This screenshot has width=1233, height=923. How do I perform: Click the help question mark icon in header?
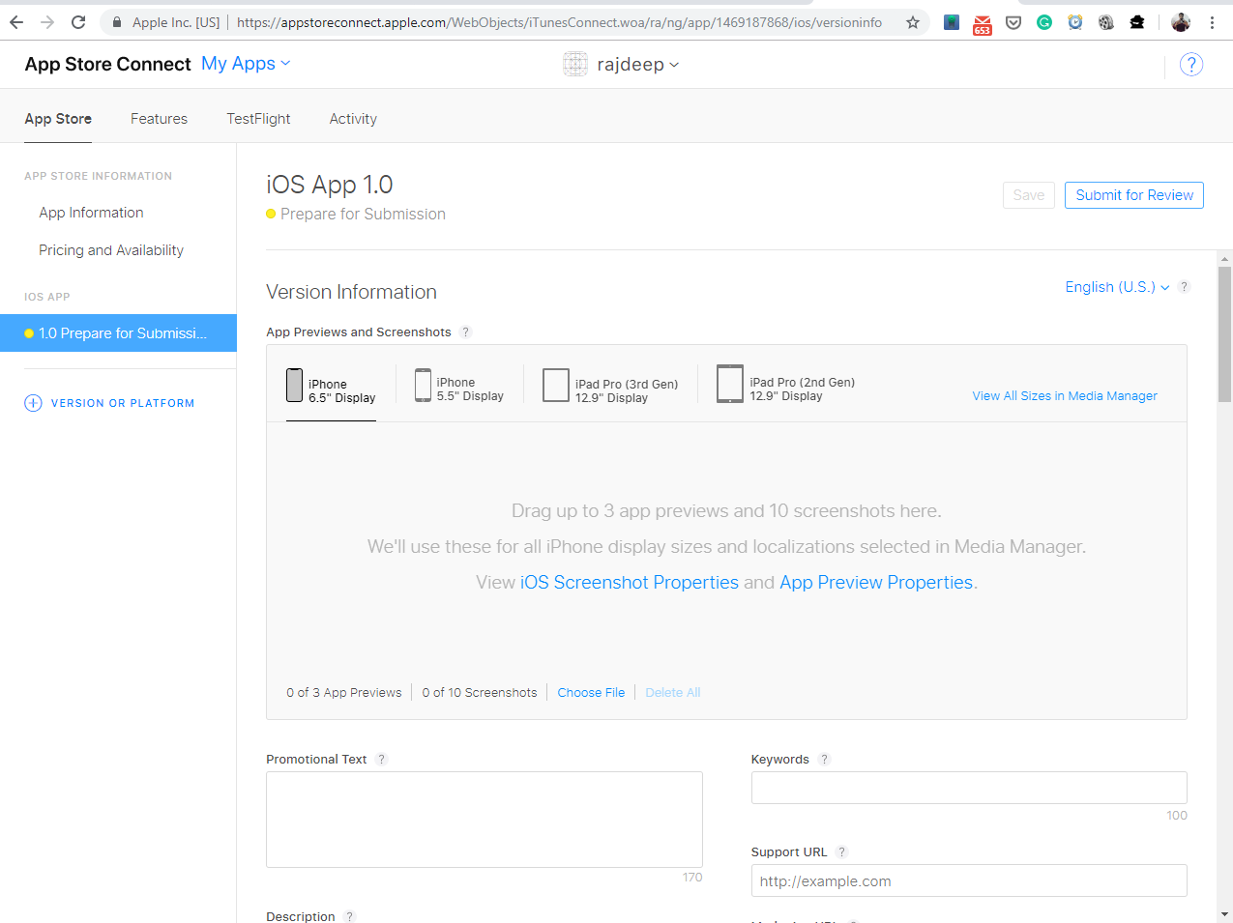click(x=1191, y=65)
